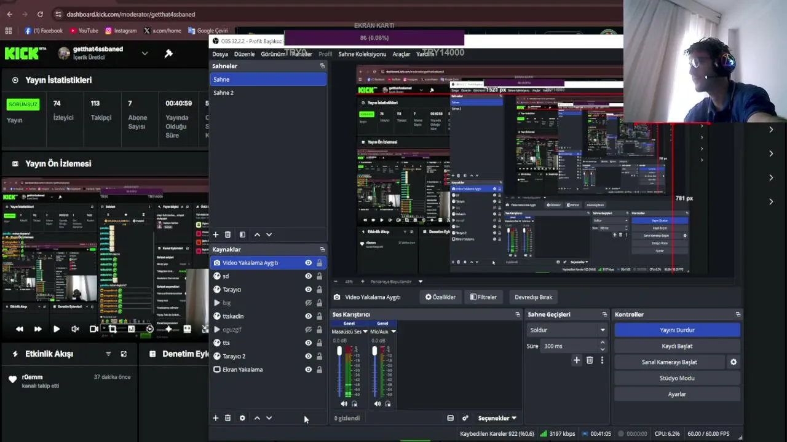Screen dimensions: 787x442
Task: Click Sanal Kamerayı Başlat button
Action: tap(670, 362)
